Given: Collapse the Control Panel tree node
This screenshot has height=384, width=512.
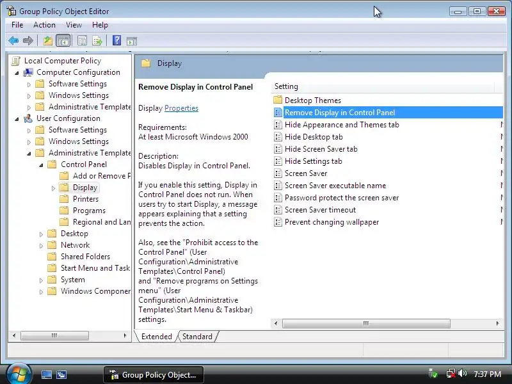Looking at the screenshot, I should pyautogui.click(x=41, y=165).
